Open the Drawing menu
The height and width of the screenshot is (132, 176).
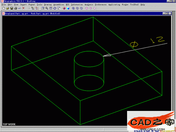tap(48, 5)
